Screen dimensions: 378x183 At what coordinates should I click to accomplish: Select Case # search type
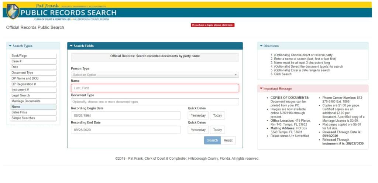coord(33,61)
